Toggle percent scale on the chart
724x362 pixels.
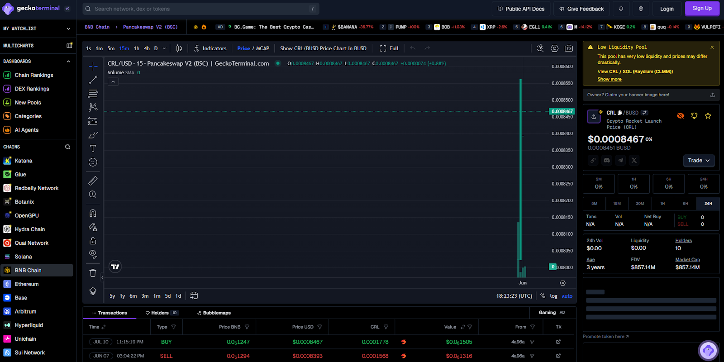[x=543, y=296]
